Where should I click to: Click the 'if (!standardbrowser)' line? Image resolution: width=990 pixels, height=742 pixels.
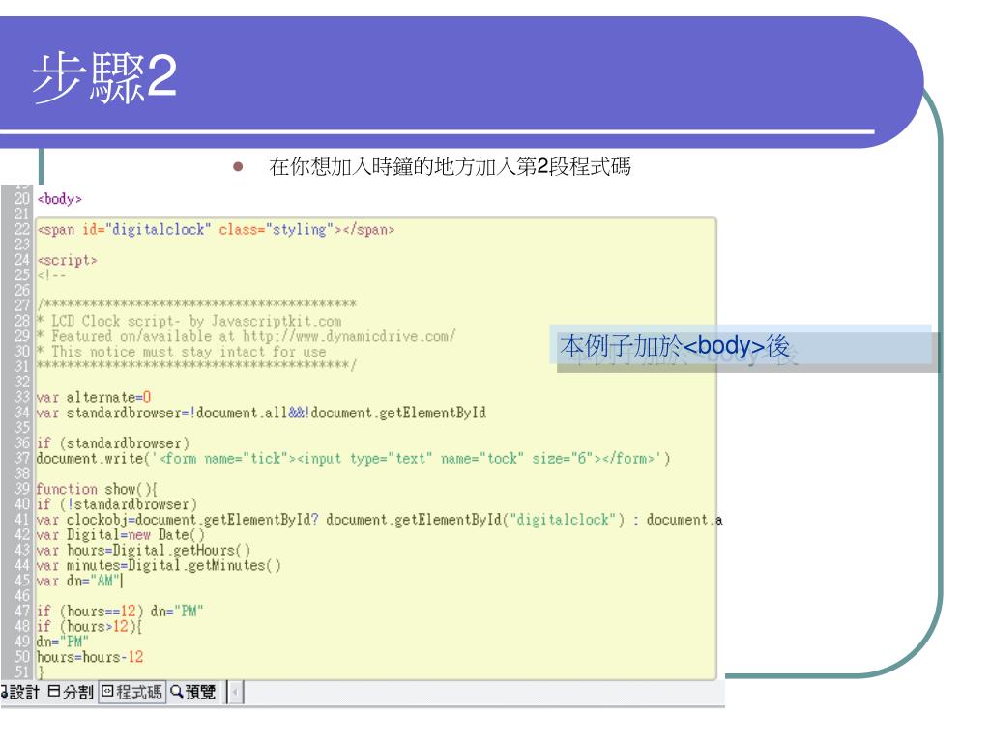[x=117, y=504]
